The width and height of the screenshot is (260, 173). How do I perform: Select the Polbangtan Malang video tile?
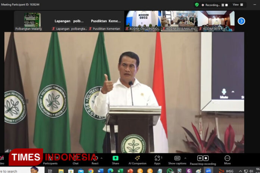[x=32, y=21]
